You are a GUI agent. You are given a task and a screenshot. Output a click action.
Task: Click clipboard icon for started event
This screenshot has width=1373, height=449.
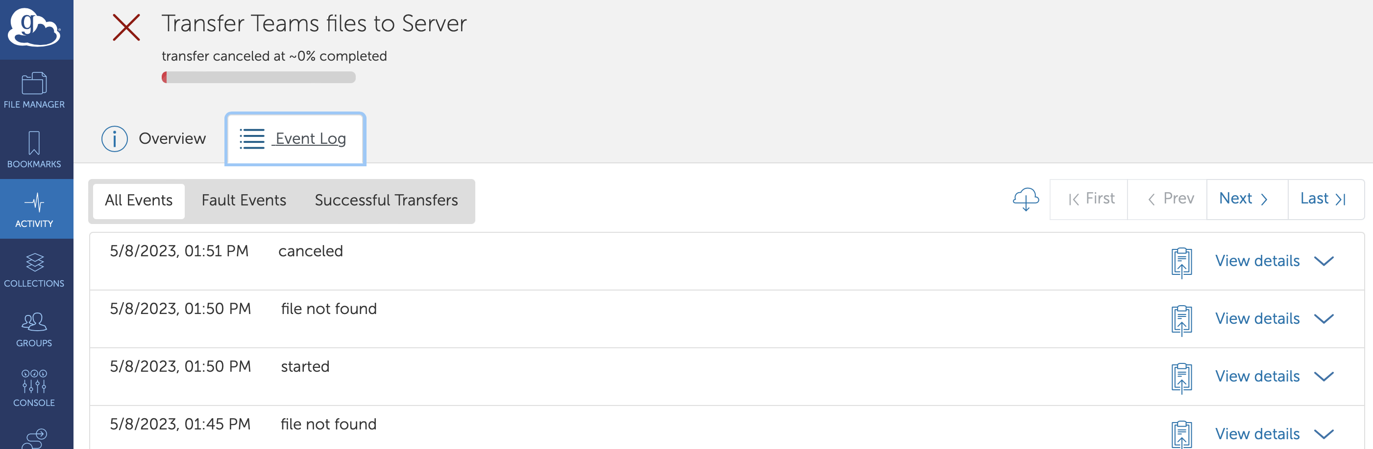tap(1181, 377)
